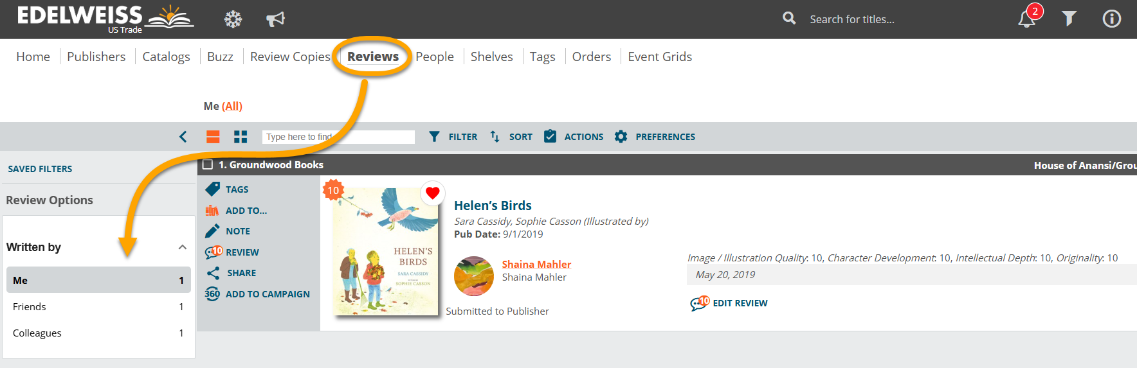1137x368 pixels.
Task: Click the funnel icon in the top bar
Action: coord(1069,19)
